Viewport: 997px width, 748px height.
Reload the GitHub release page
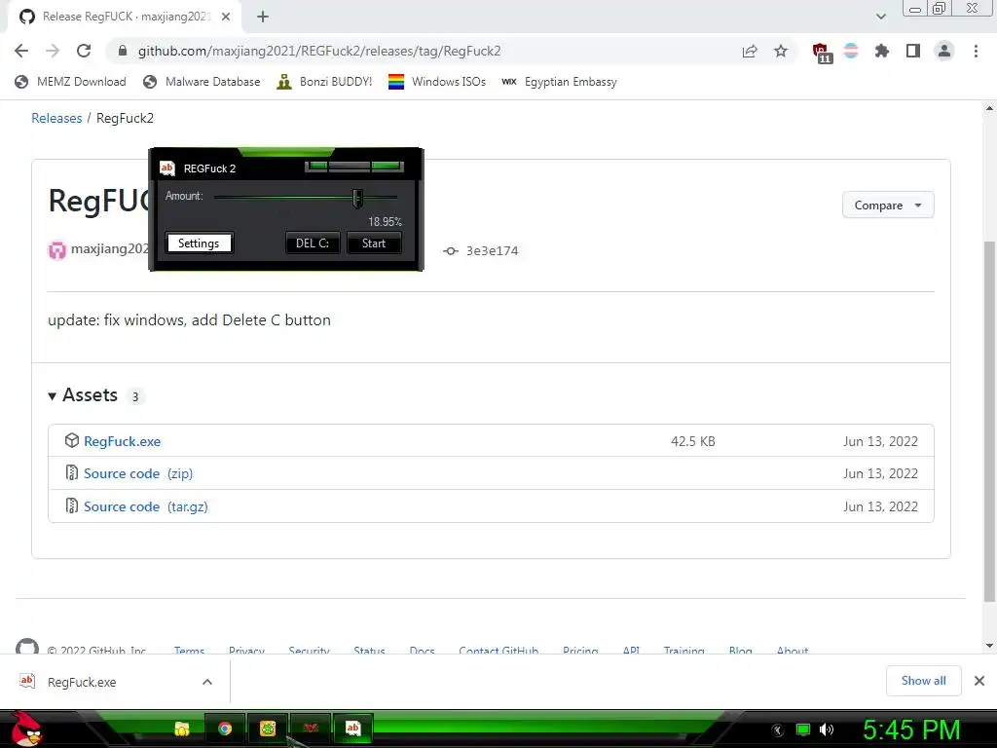pyautogui.click(x=84, y=51)
